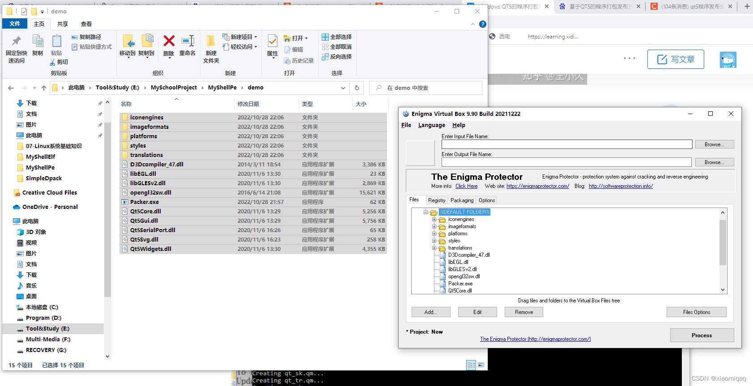Image resolution: width=753 pixels, height=386 pixels.
Task: Switch to Enigma's Registry tab
Action: [x=436, y=200]
